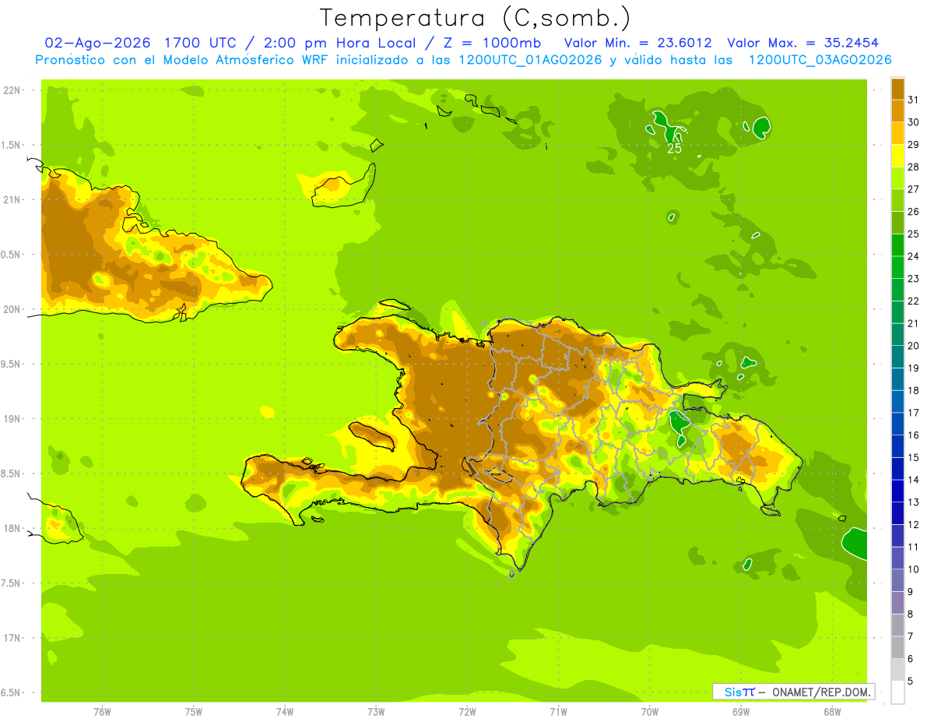Screen dimensions: 934x722
Task: Click the '17N' latitude axis label
Action: pos(11,638)
